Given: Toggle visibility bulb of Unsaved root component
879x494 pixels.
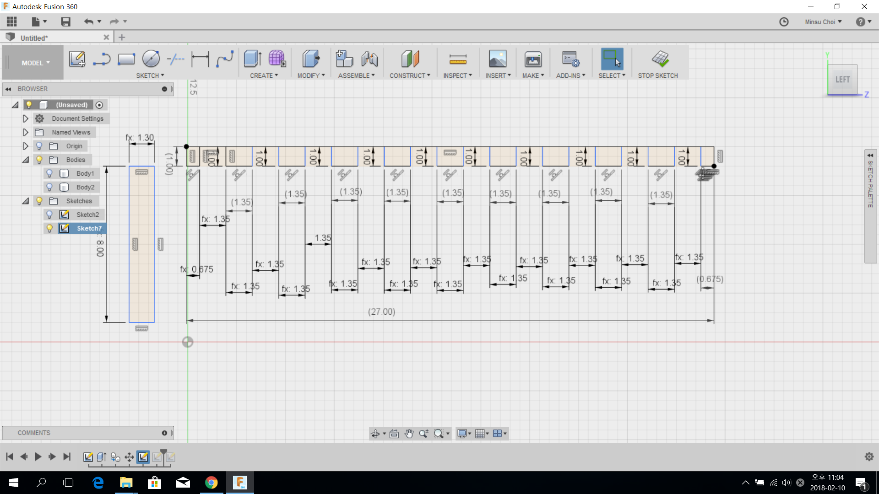Looking at the screenshot, I should tap(29, 105).
